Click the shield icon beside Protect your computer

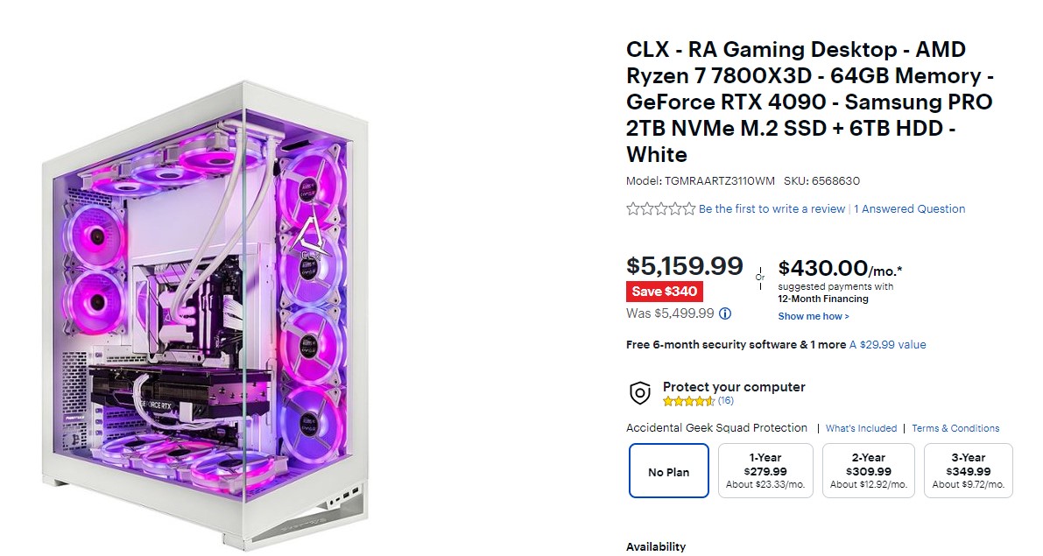coord(640,393)
